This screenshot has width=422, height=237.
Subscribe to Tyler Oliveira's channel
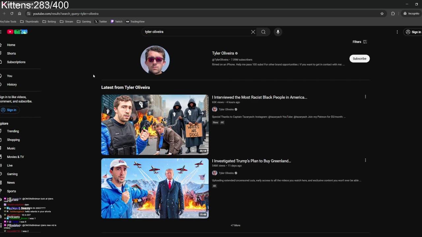pyautogui.click(x=359, y=59)
